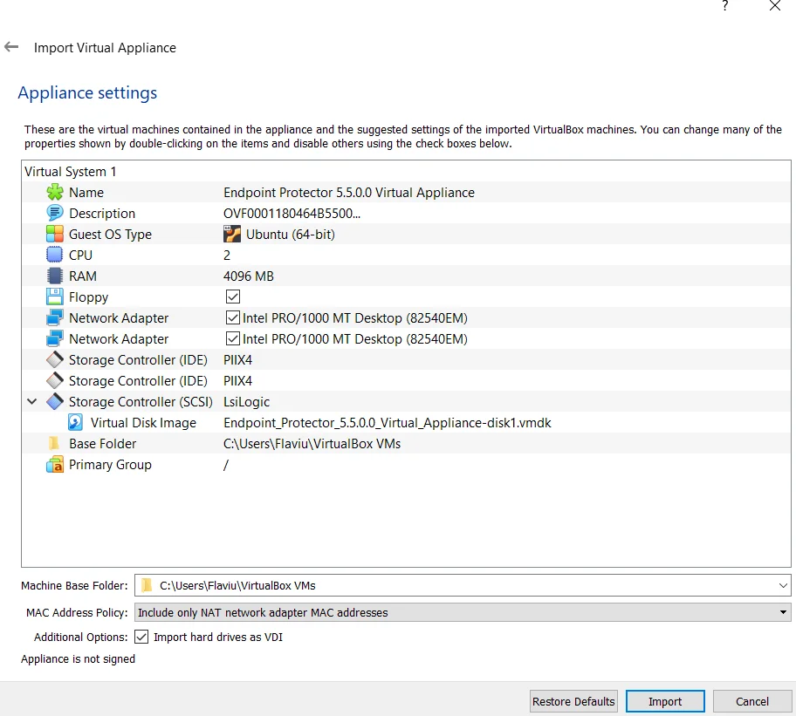Open the MAC Address Policy dropdown
Screen dimensions: 796x716
pyautogui.click(x=463, y=612)
